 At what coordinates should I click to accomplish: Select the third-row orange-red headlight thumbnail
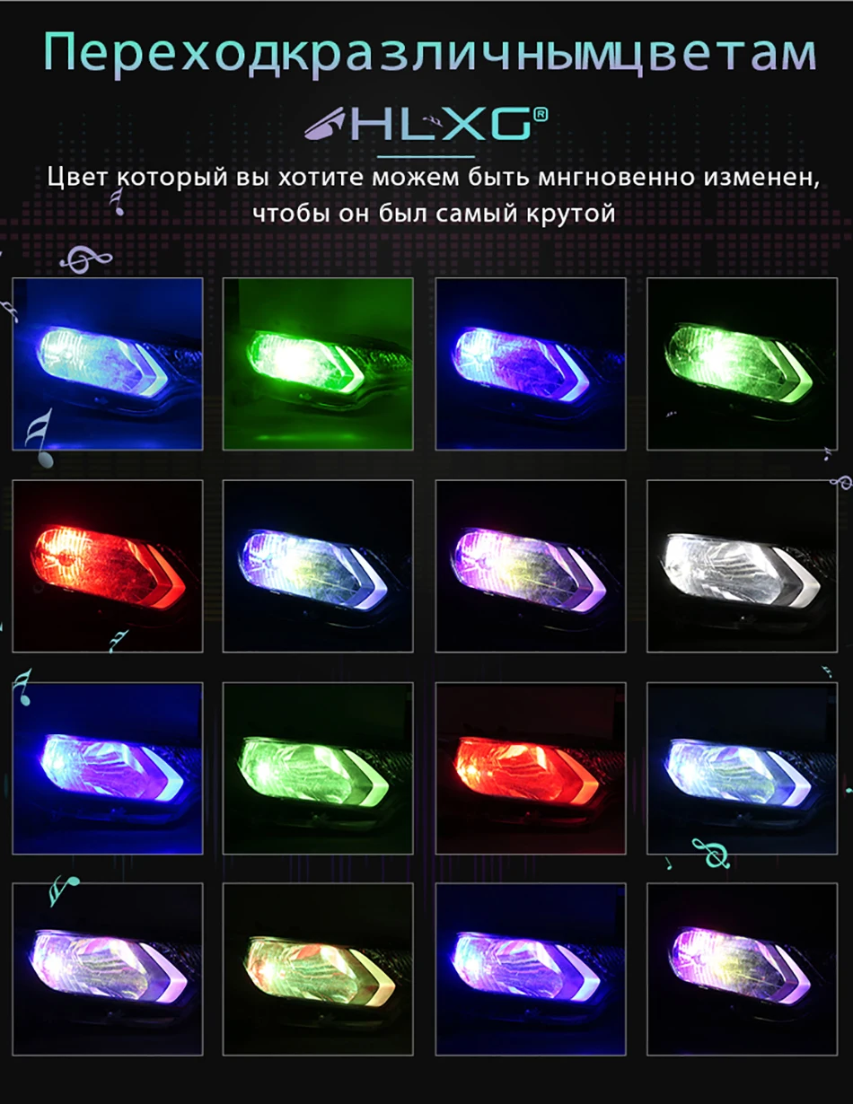pyautogui.click(x=530, y=768)
